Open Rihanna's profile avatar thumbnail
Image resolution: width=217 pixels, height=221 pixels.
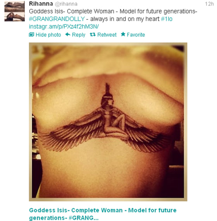15,12
